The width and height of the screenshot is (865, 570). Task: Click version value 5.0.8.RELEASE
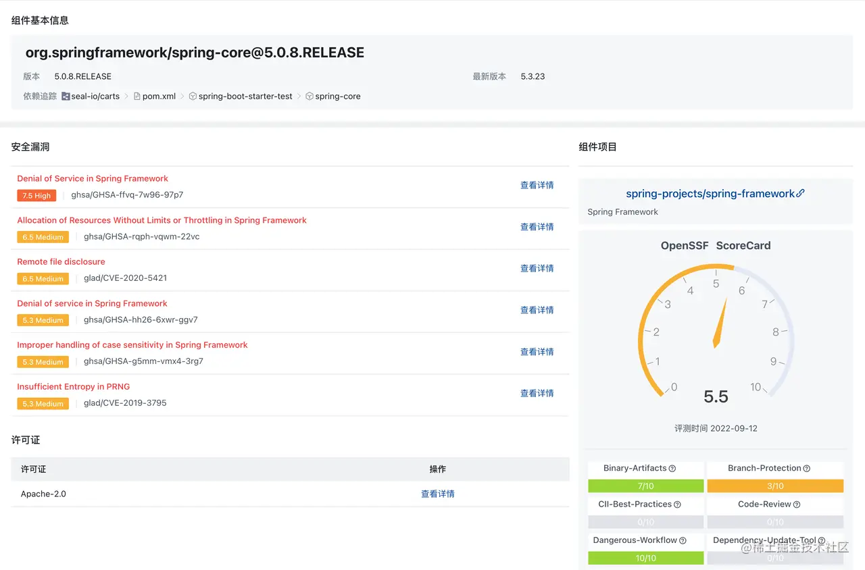pyautogui.click(x=83, y=76)
